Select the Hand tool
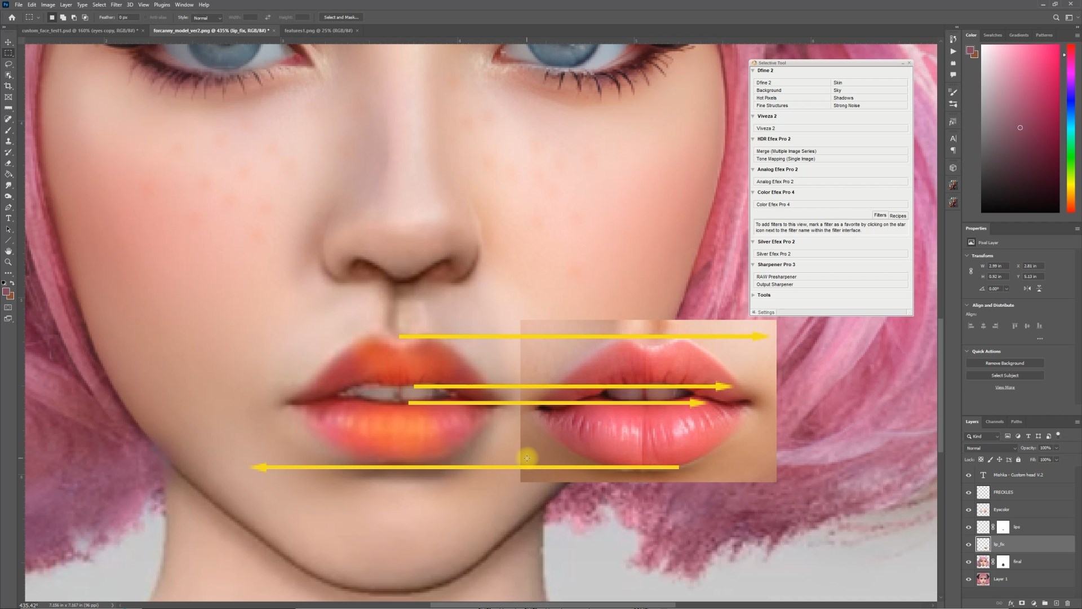 pos(8,251)
